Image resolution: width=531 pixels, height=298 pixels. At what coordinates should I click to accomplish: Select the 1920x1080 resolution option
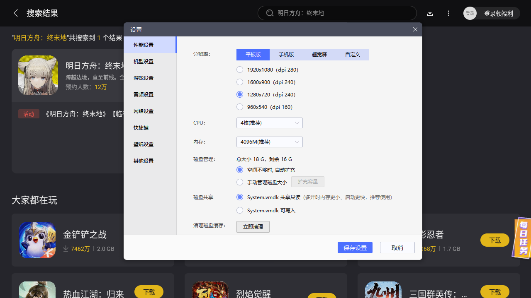(x=240, y=70)
